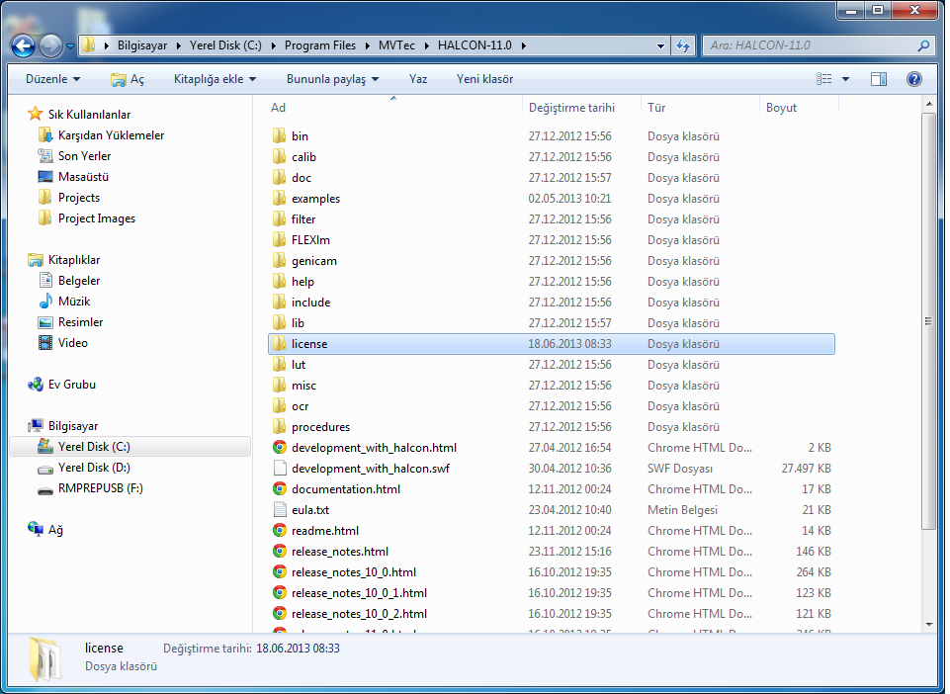
Task: Select the FLEXlm folder icon
Action: click(279, 239)
